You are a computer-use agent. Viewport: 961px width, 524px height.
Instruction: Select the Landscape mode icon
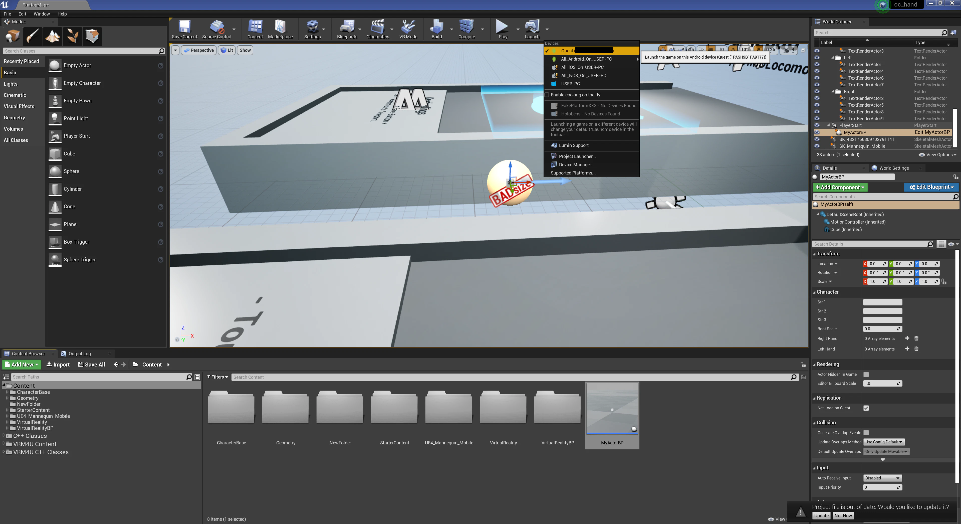[53, 36]
